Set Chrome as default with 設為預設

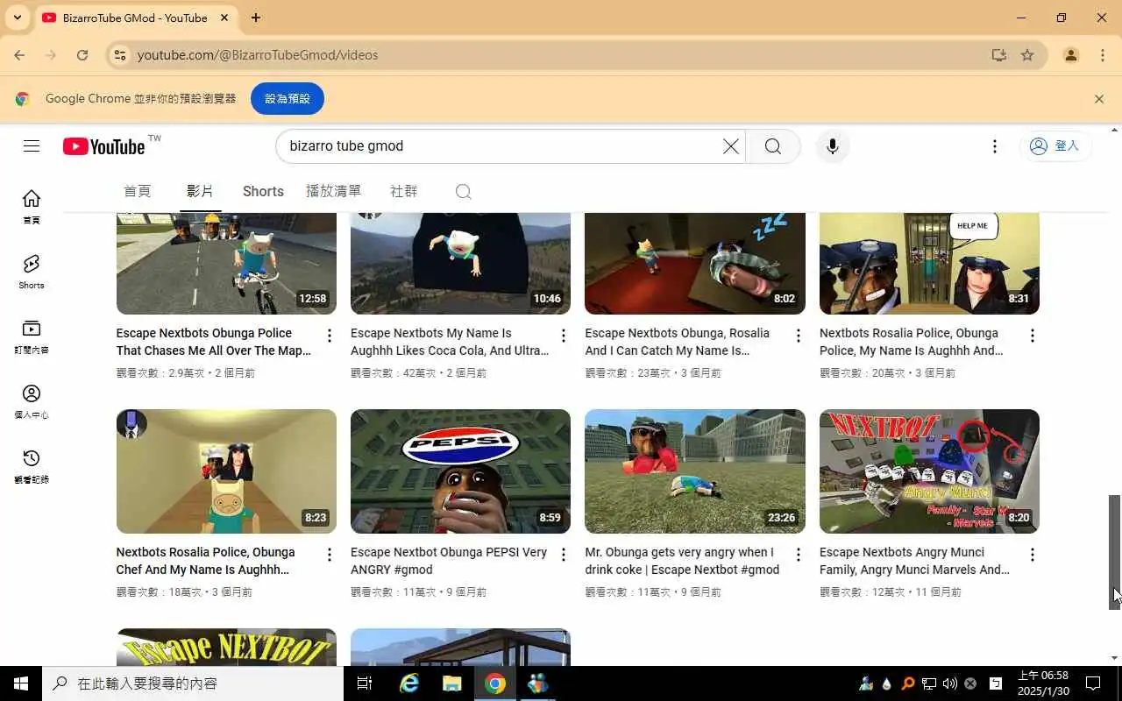(288, 99)
